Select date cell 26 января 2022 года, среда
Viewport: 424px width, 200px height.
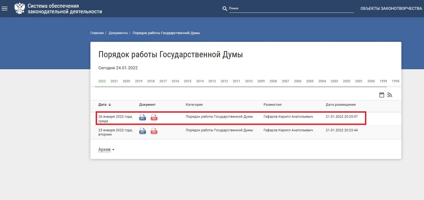(116, 119)
